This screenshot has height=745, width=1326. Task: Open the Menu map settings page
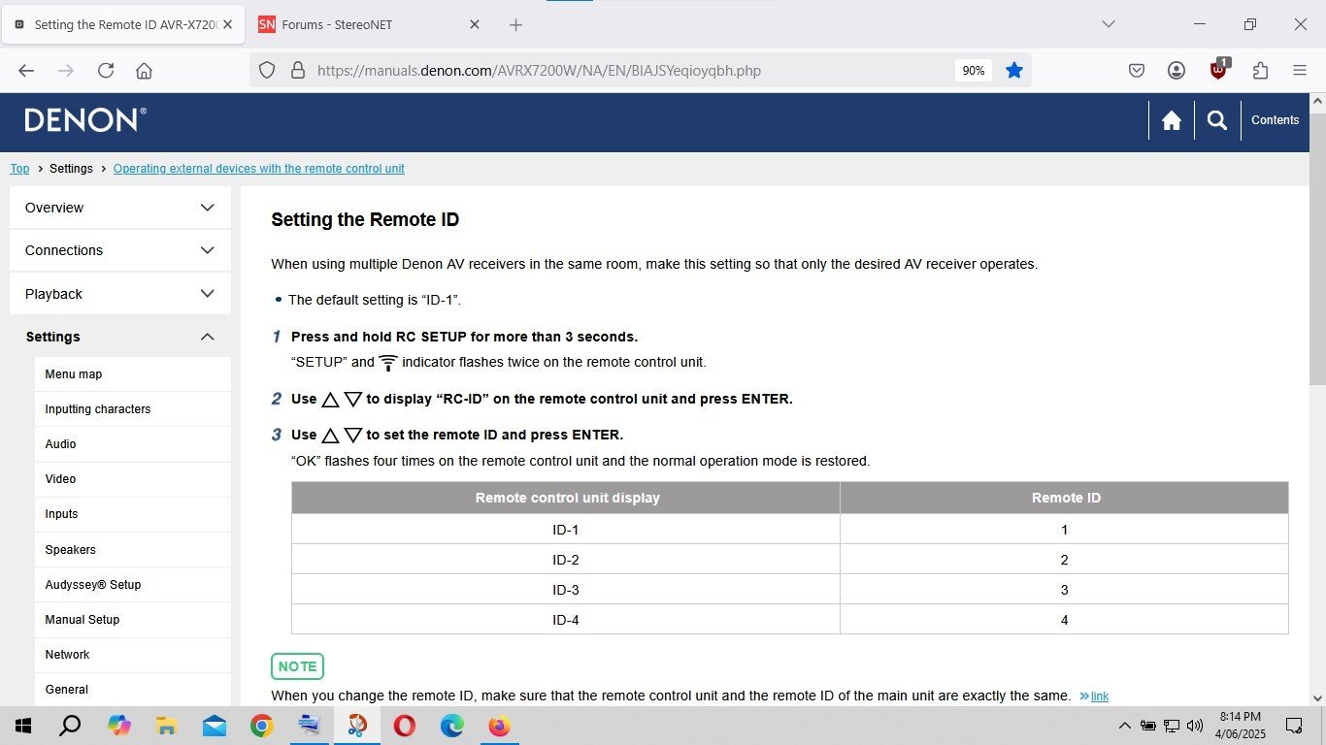[133, 374]
